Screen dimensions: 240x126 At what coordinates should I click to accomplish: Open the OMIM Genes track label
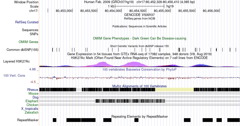point(28,42)
